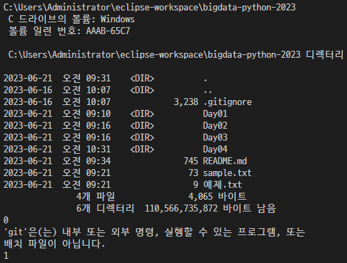Click the return code 0 line
Image resolution: width=347 pixels, height=263 pixels.
pyautogui.click(x=6, y=221)
